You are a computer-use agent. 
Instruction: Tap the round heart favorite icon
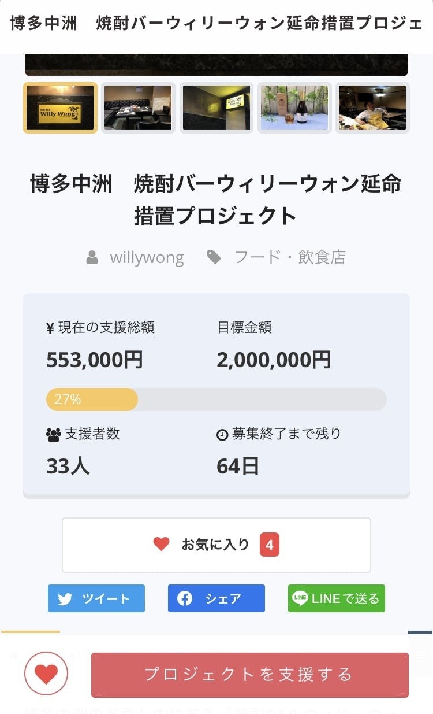point(46,674)
